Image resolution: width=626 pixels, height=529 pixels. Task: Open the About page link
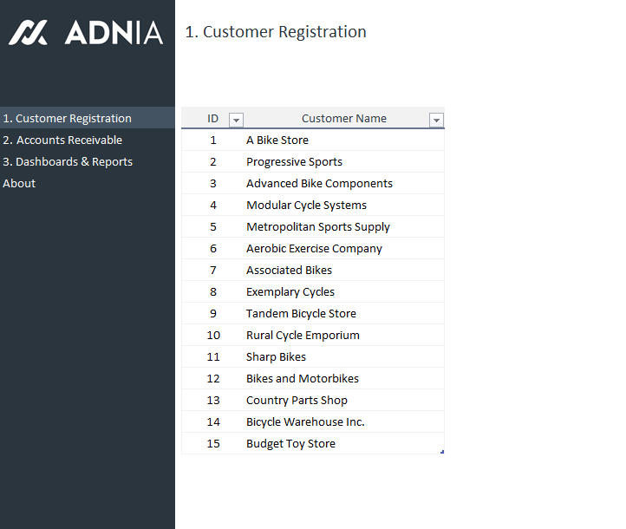click(x=19, y=184)
